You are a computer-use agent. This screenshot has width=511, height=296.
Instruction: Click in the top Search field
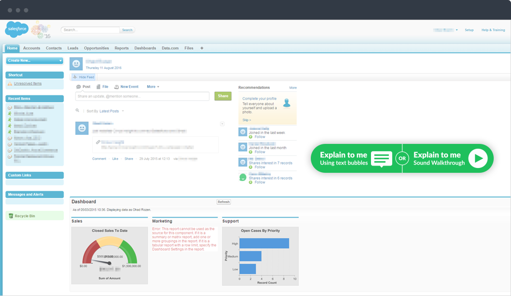[x=90, y=30]
